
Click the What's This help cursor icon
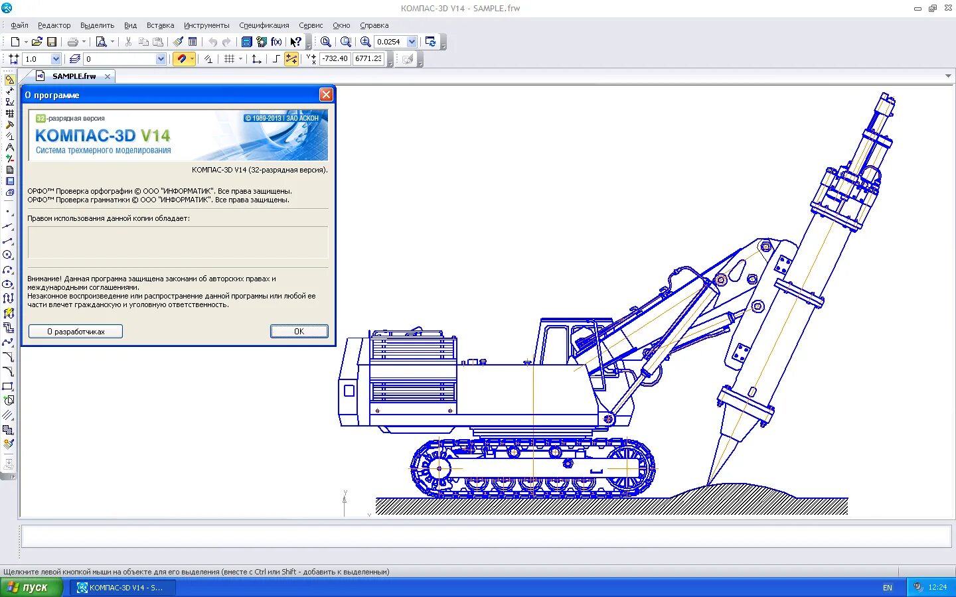[x=296, y=42]
